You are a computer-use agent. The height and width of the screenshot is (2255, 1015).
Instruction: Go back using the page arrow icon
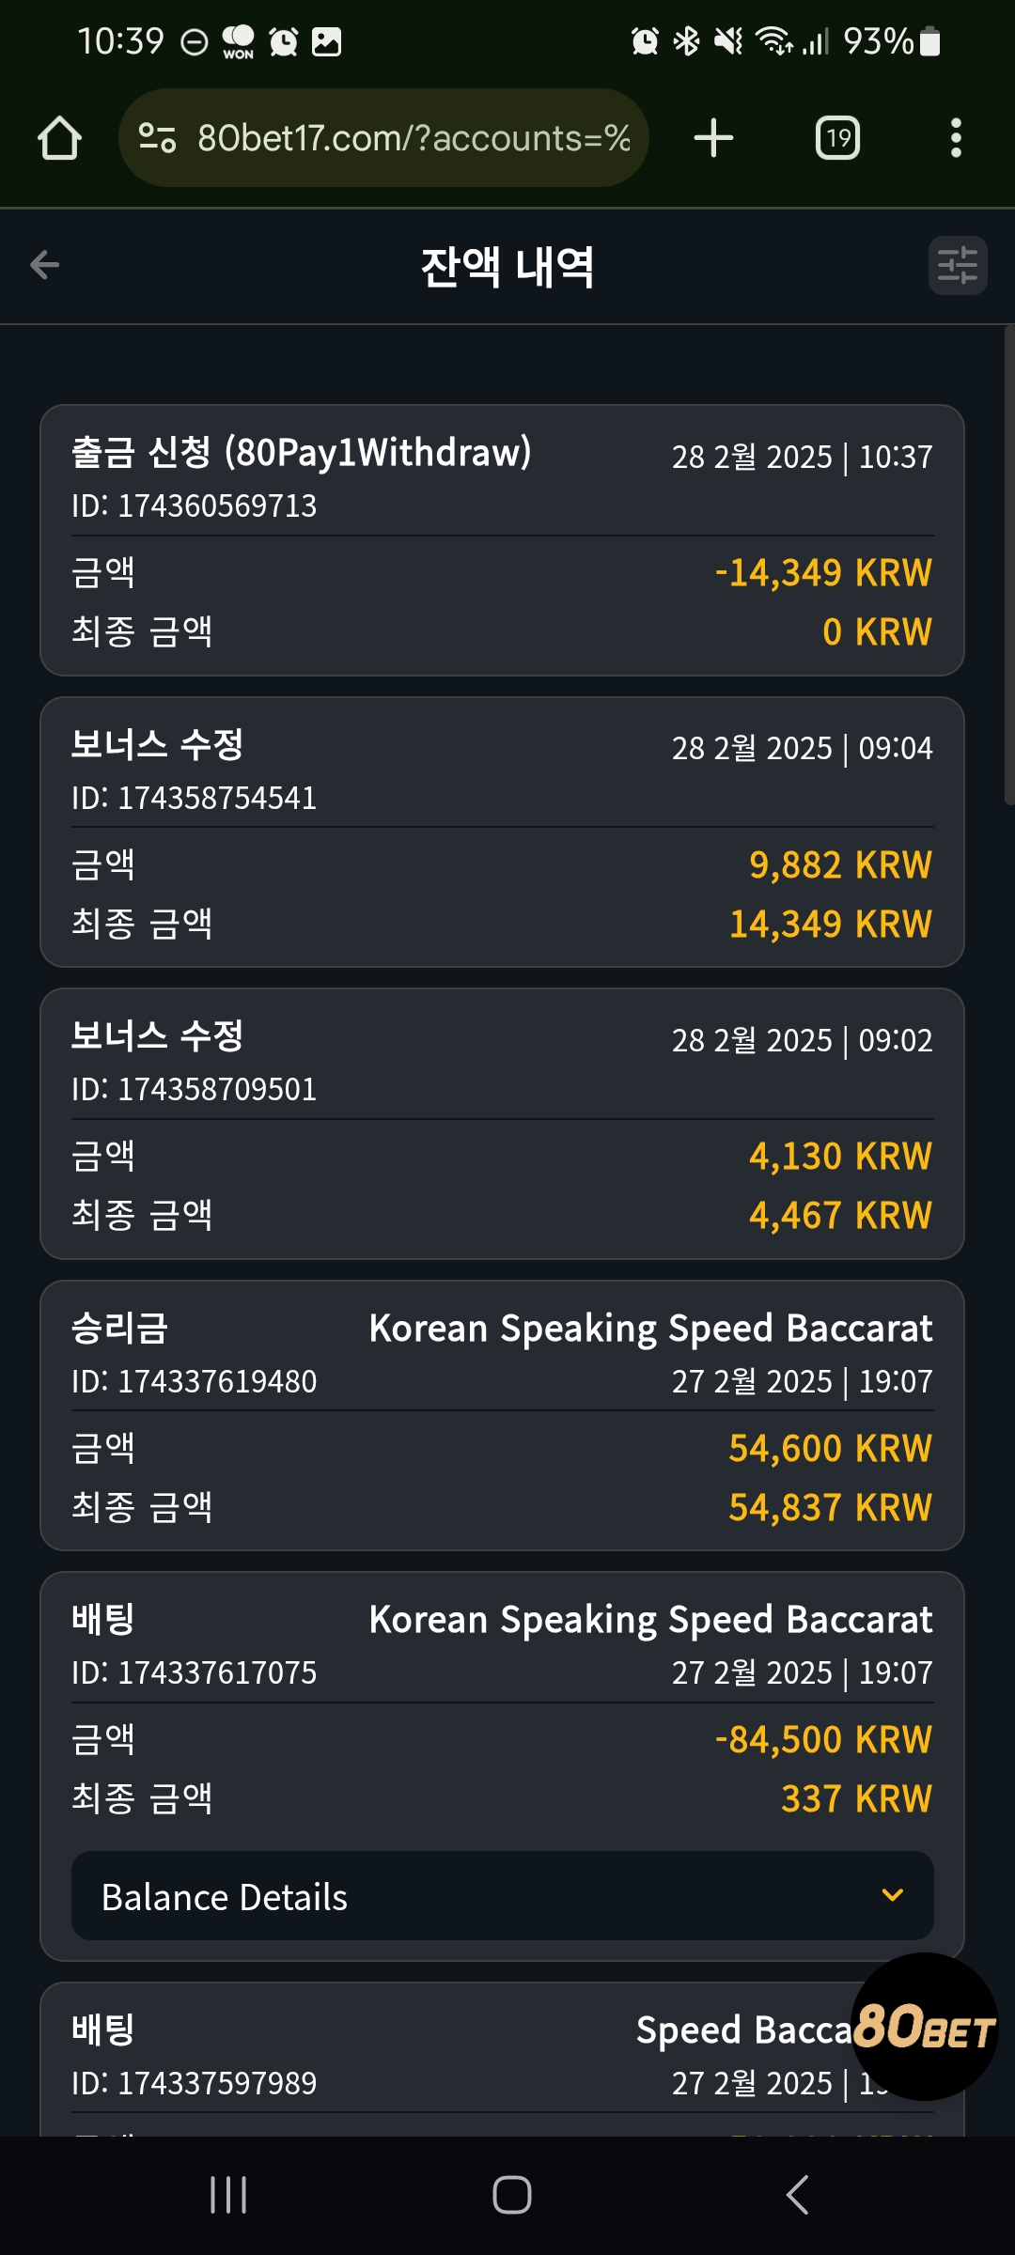44,265
